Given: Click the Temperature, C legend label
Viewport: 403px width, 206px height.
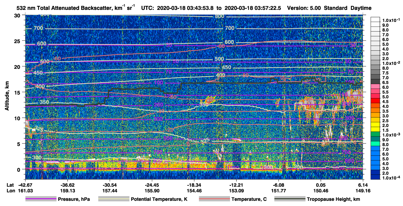Looking at the screenshot, I should pos(249,199).
